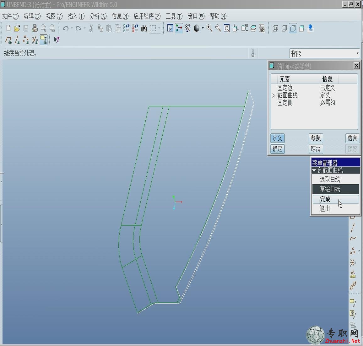Click 完成 in the menu manager
This screenshot has height=346, width=363.
pyautogui.click(x=336, y=199)
